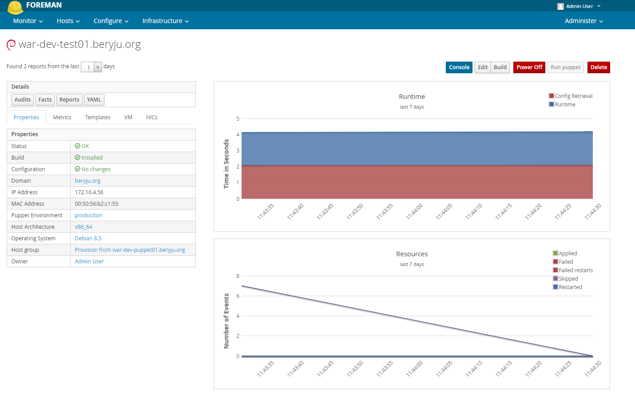The width and height of the screenshot is (635, 395).
Task: Click the Foreman yellow helmet logo
Action: pos(16,7)
